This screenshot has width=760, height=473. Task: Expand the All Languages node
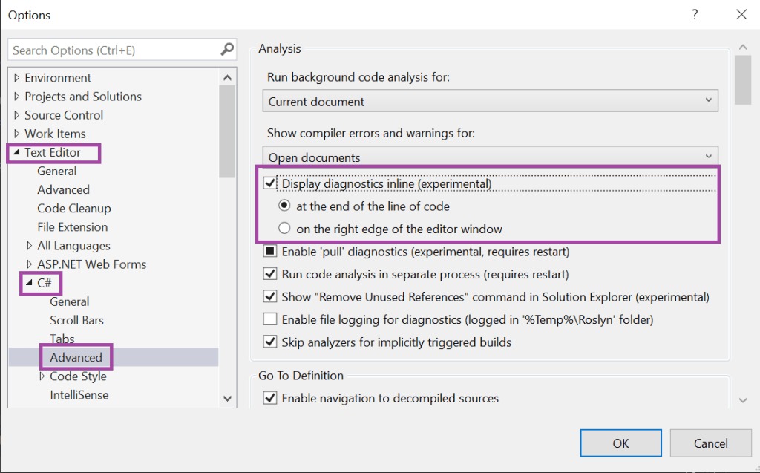[30, 246]
